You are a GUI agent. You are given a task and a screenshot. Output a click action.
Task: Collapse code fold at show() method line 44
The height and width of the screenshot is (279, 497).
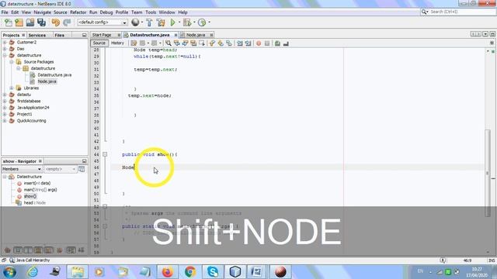click(x=105, y=154)
